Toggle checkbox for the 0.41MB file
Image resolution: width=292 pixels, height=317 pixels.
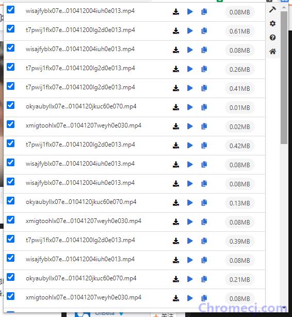coord(10,86)
